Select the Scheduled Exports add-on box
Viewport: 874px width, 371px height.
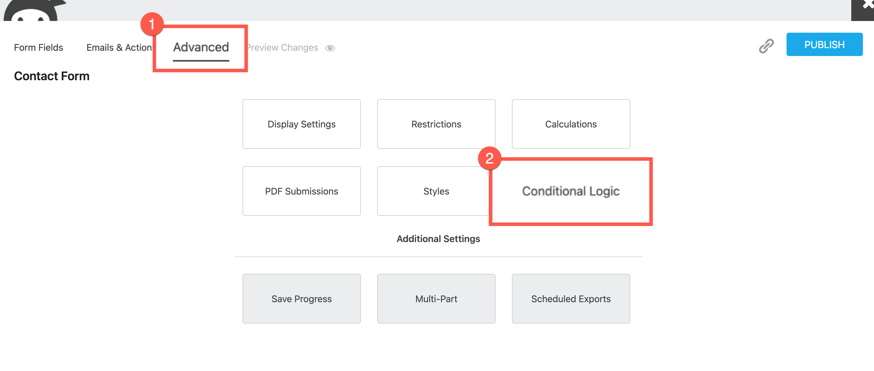(x=571, y=299)
